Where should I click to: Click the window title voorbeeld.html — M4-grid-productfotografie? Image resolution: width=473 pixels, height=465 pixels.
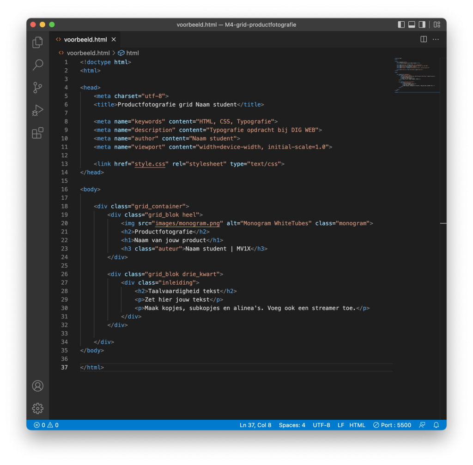(236, 25)
